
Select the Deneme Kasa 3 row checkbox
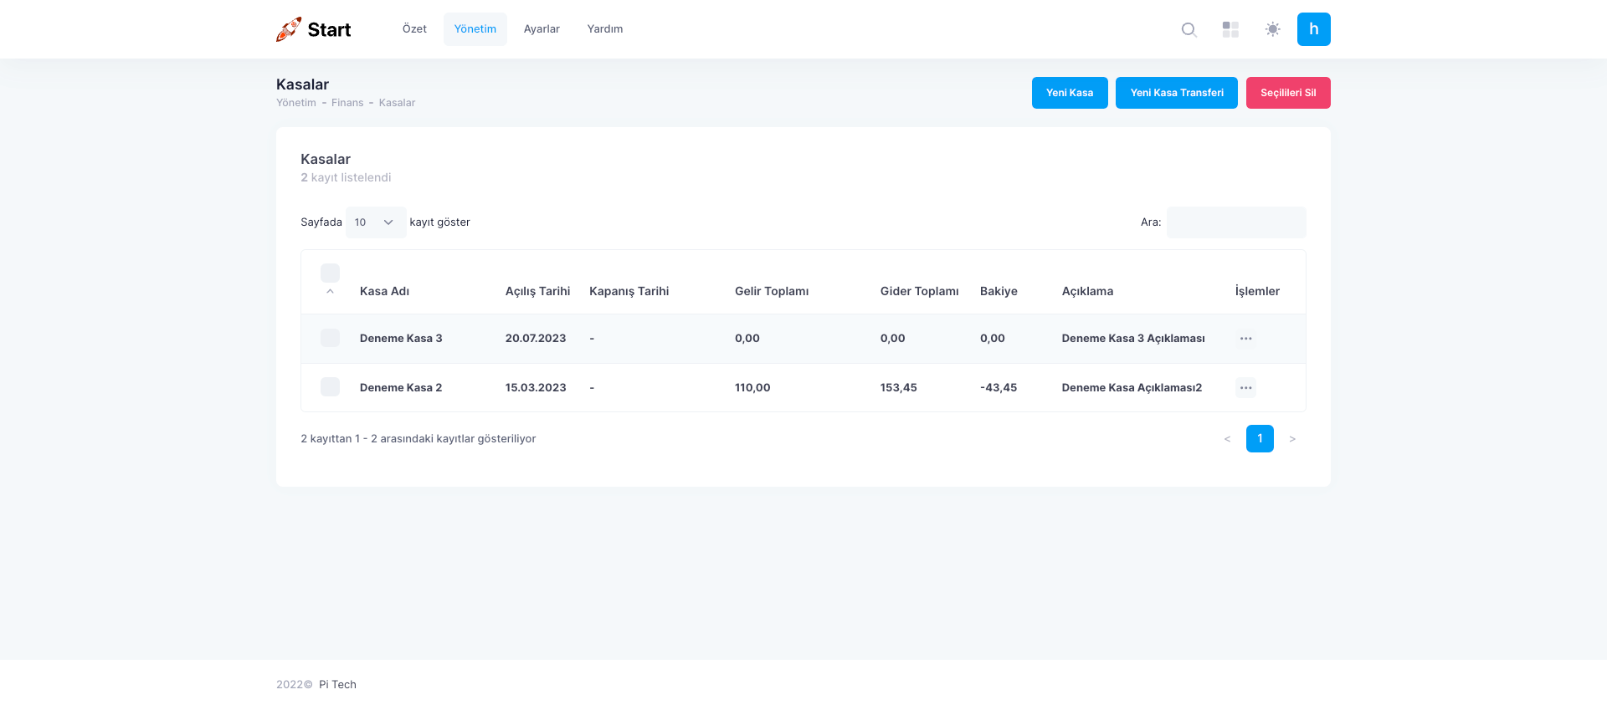coord(330,338)
